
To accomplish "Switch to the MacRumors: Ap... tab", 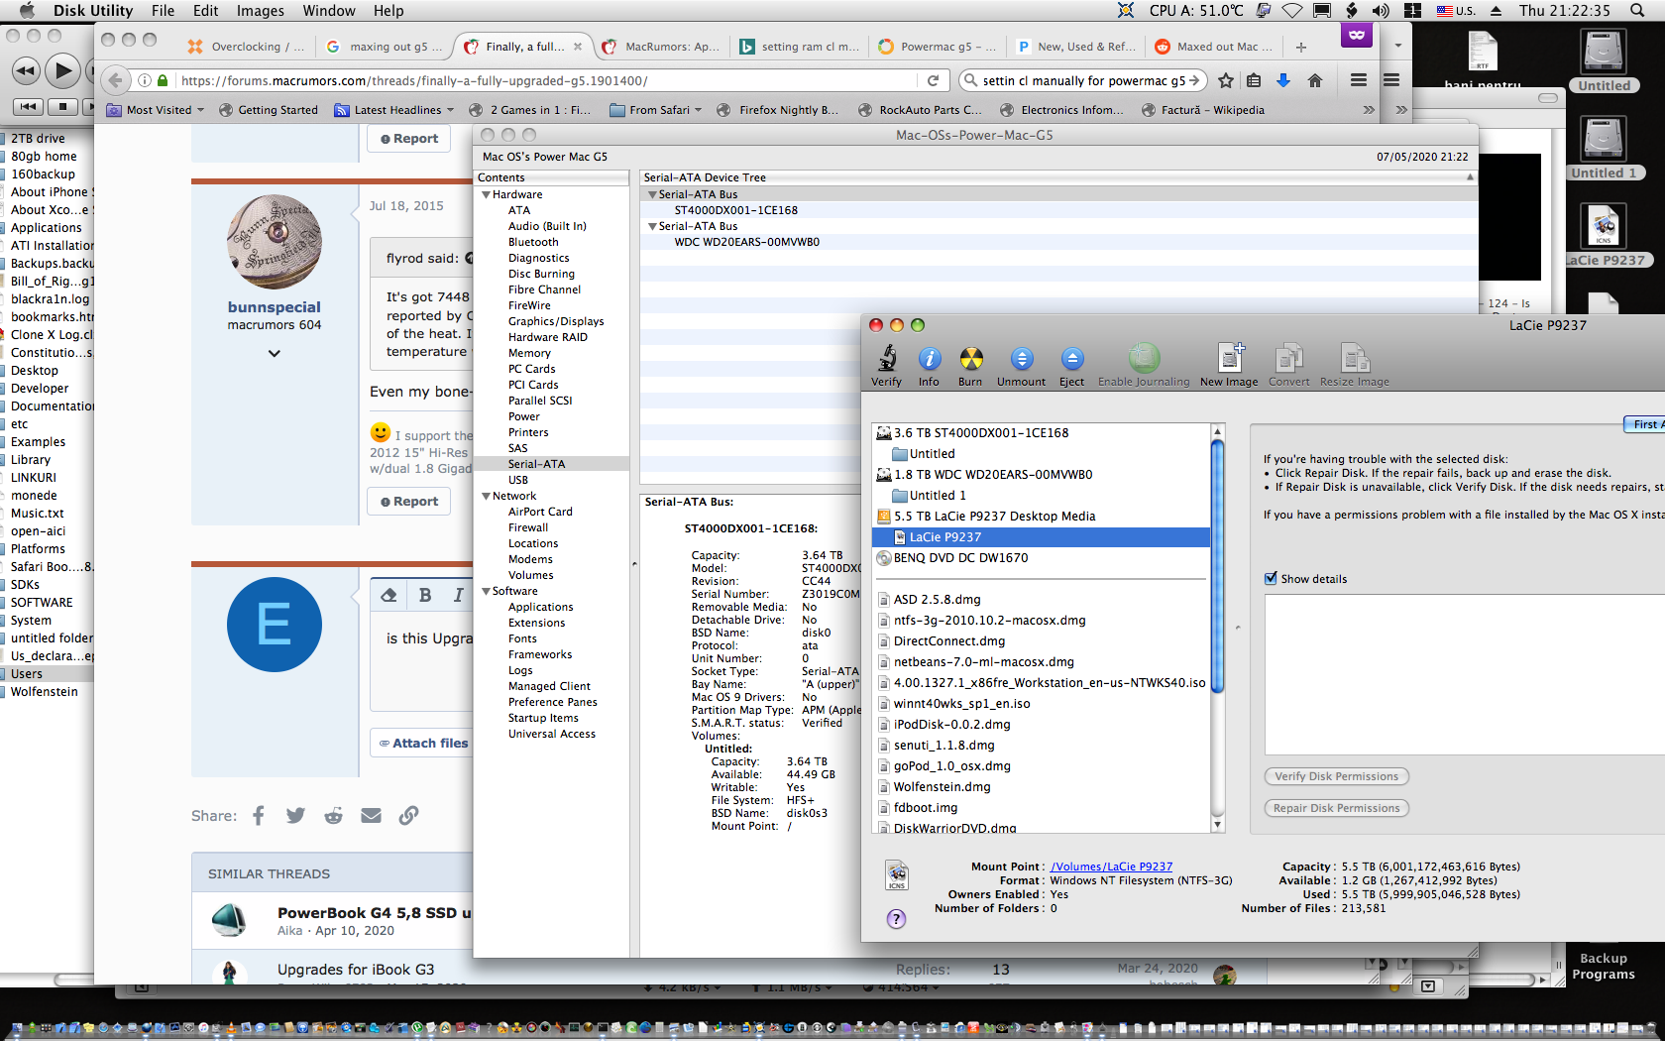I will point(661,47).
